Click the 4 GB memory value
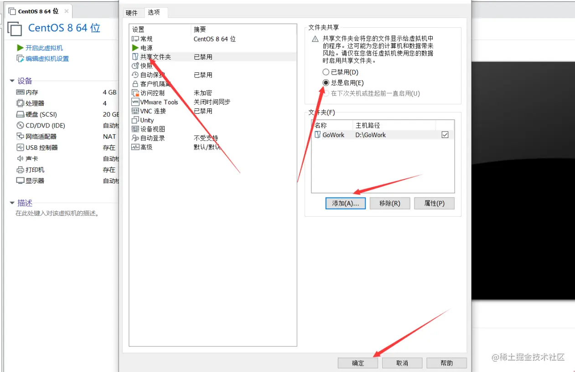The image size is (575, 372). [110, 92]
